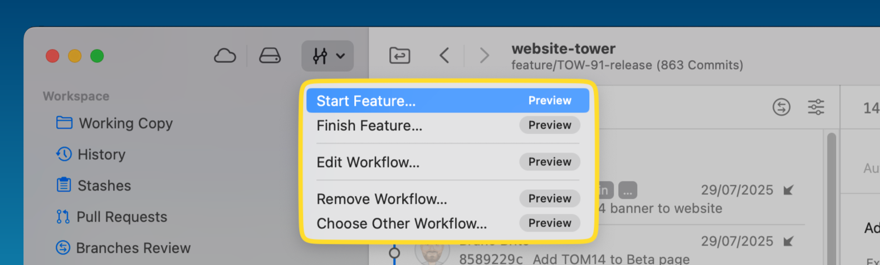This screenshot has height=265, width=880.
Task: Open the view options sliders icon
Action: 816,107
